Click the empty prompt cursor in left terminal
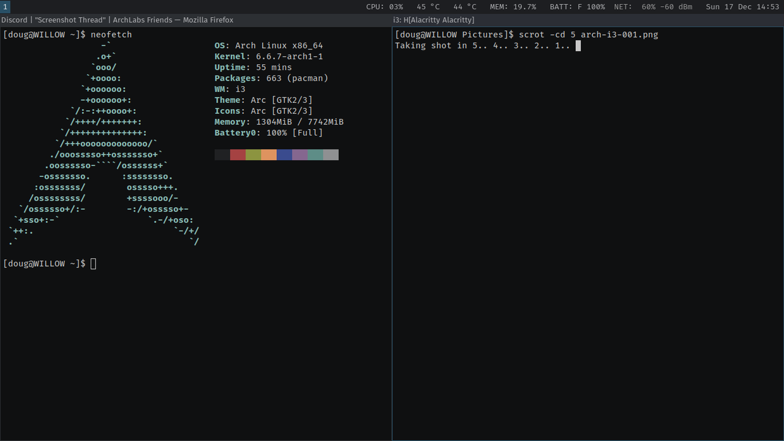Screen dimensions: 784x441 point(93,264)
